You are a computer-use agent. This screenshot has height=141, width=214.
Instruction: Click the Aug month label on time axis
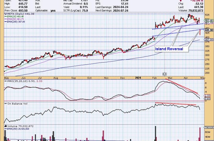[56, 78]
